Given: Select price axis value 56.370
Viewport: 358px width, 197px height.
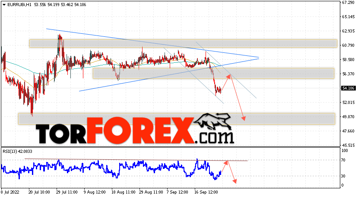Looking at the screenshot, I should 348,74.
